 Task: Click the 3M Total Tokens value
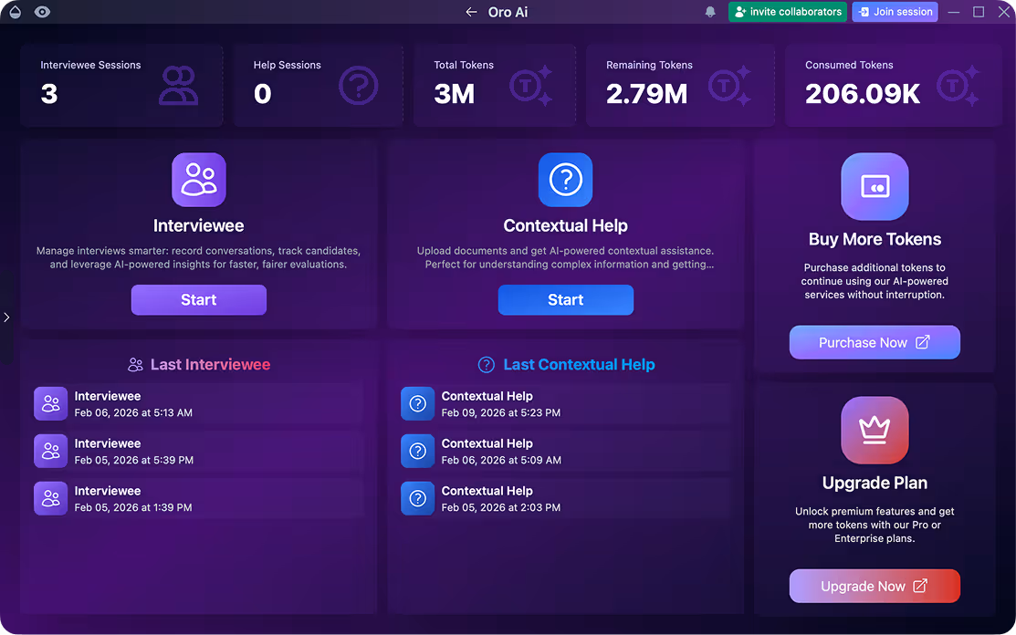[x=455, y=95]
